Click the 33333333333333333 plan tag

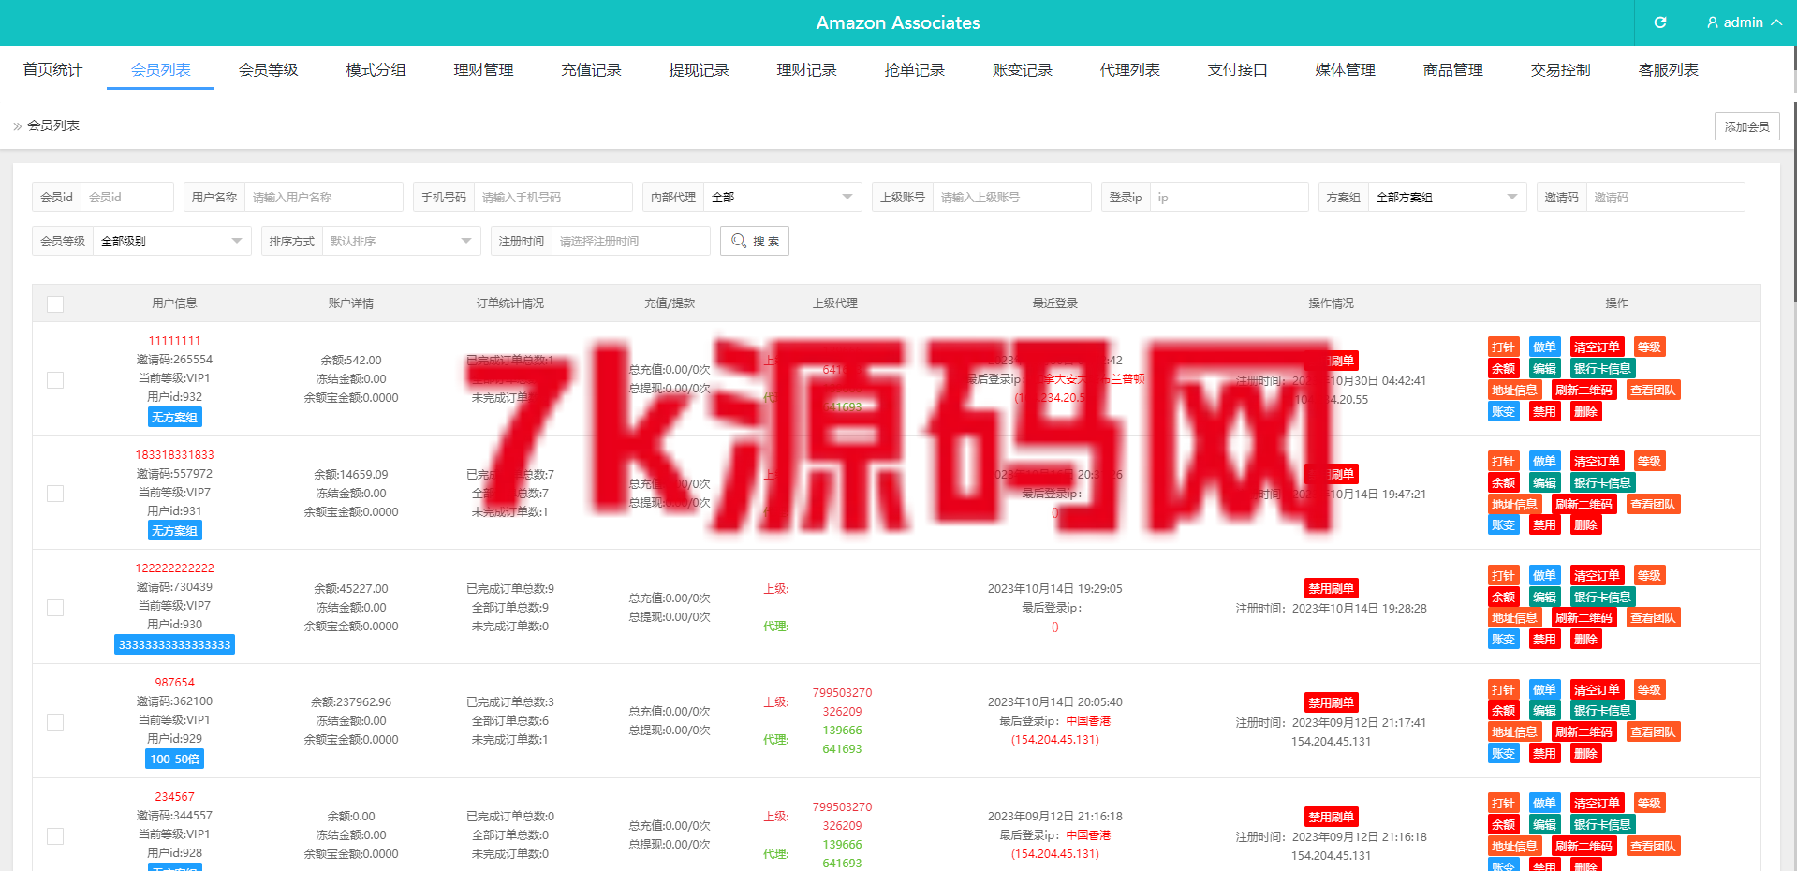point(175,644)
